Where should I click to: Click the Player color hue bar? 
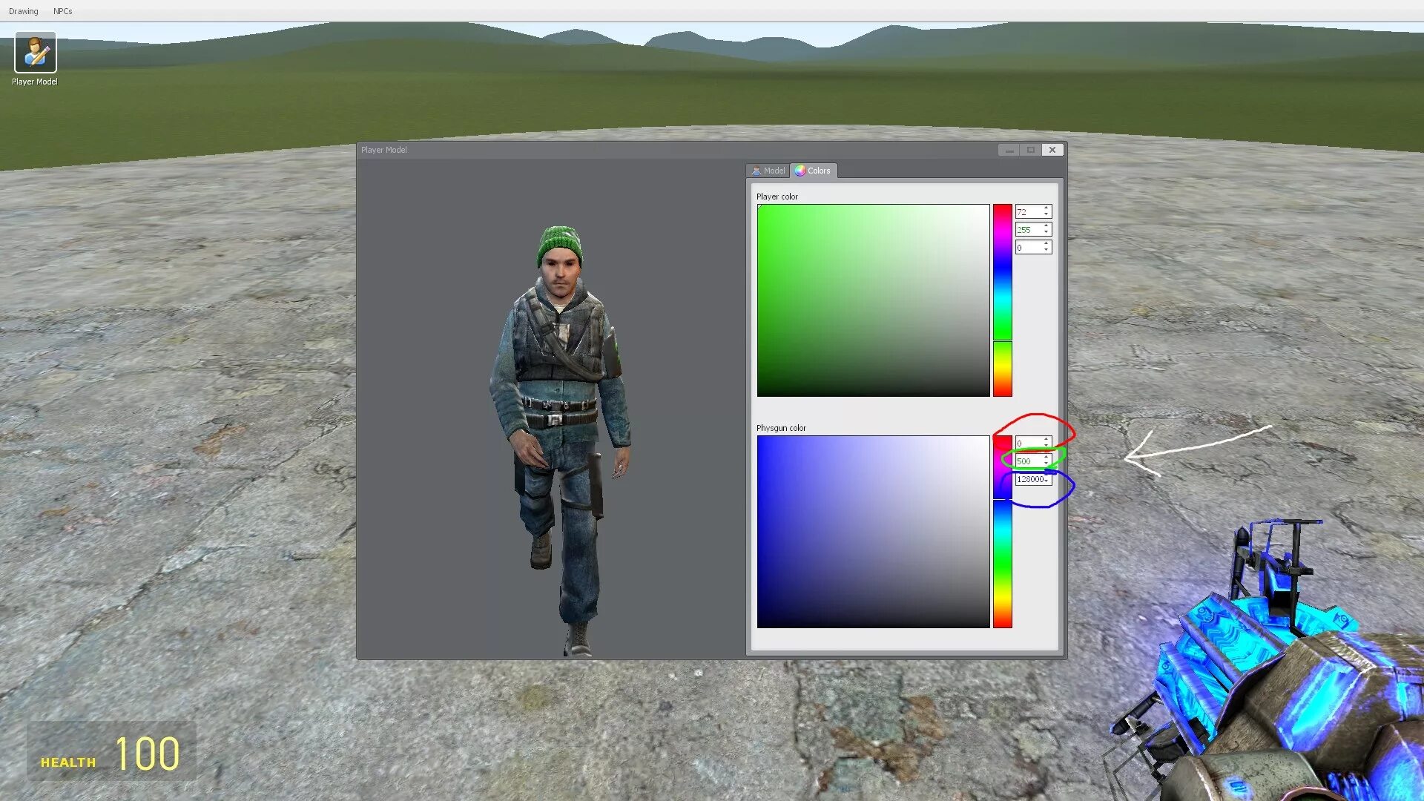(x=1003, y=300)
